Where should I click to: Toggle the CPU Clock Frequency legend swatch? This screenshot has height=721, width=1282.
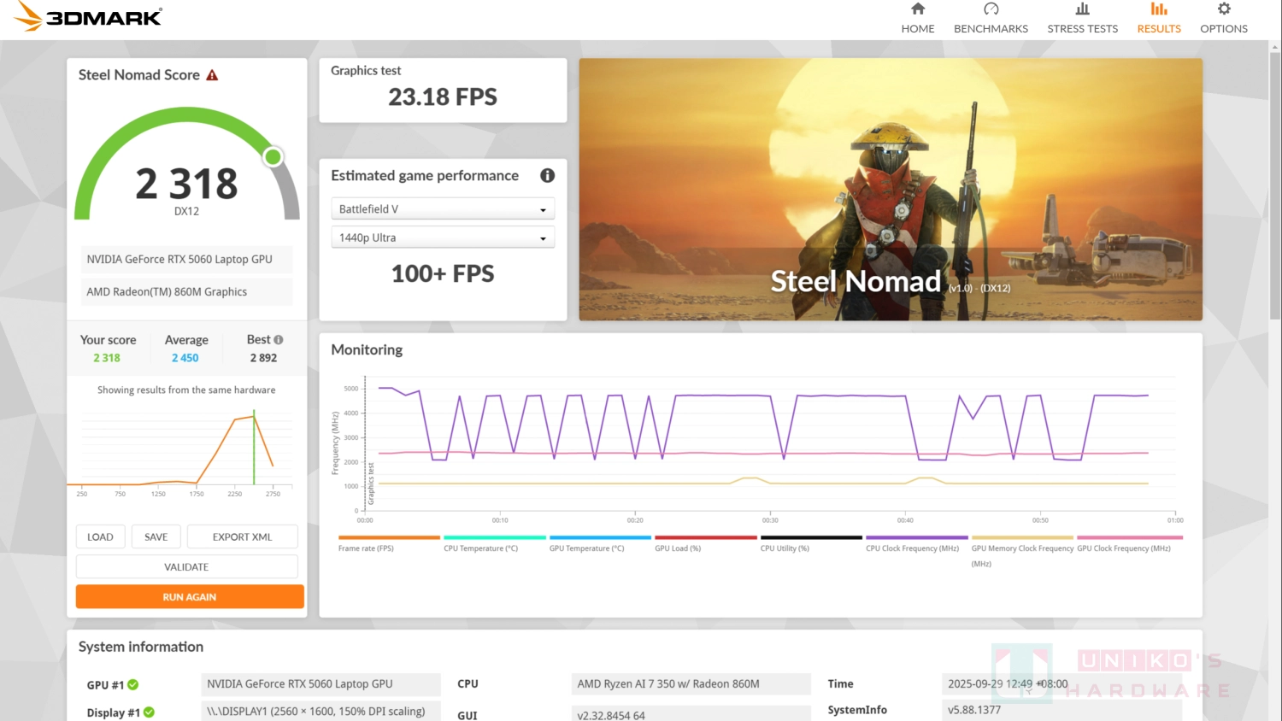click(x=917, y=537)
